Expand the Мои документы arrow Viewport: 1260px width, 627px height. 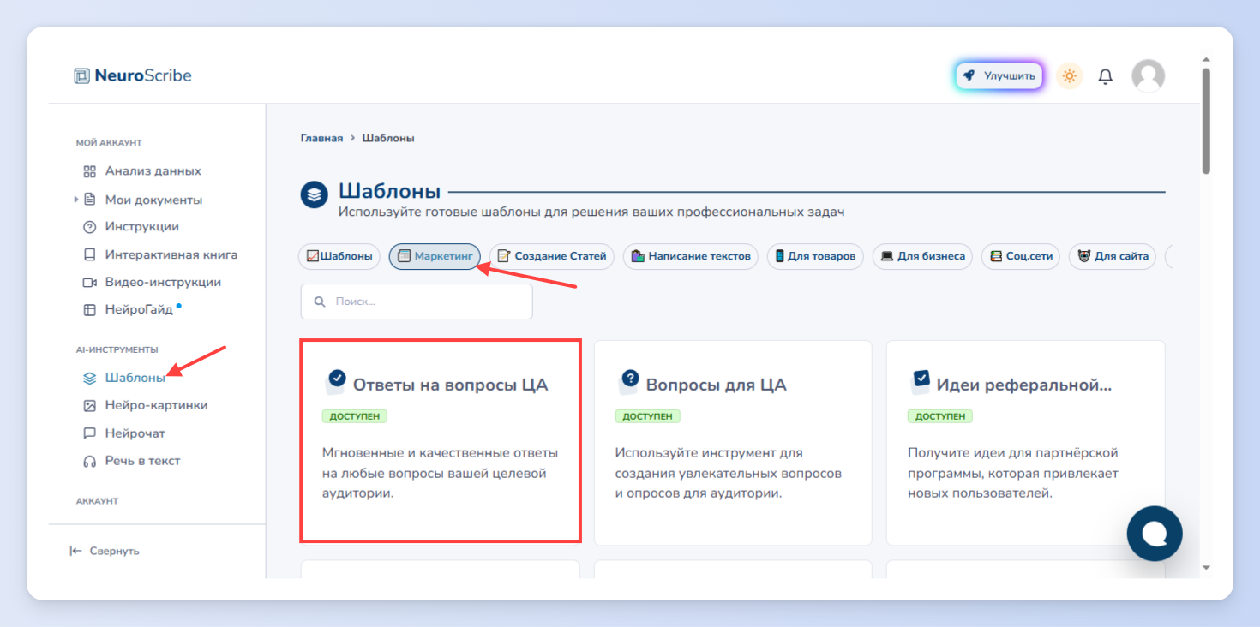pyautogui.click(x=75, y=200)
